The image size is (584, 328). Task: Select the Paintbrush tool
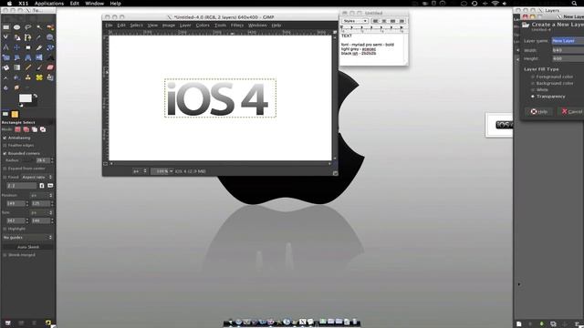click(39, 67)
